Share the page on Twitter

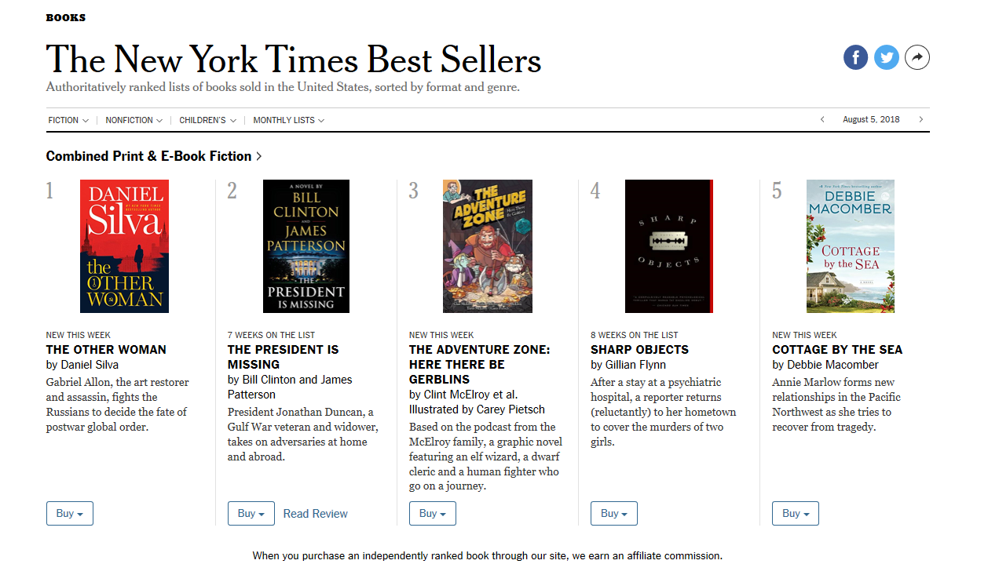click(x=887, y=57)
